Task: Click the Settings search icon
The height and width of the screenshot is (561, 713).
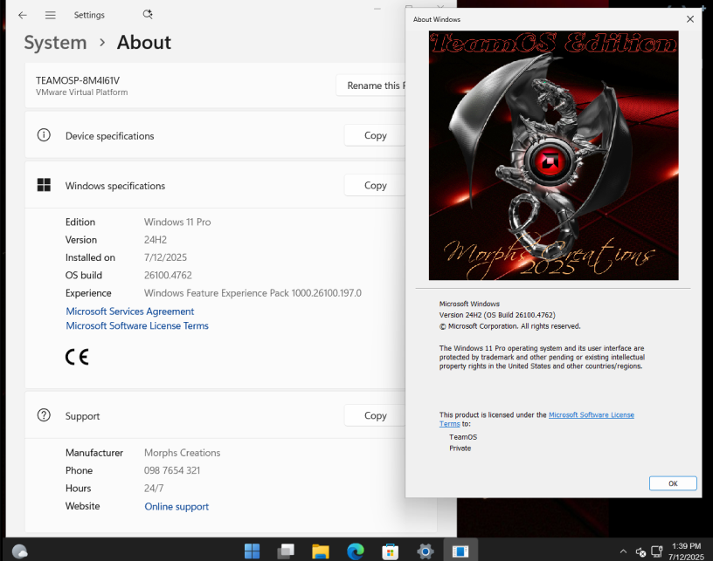Action: tap(148, 15)
